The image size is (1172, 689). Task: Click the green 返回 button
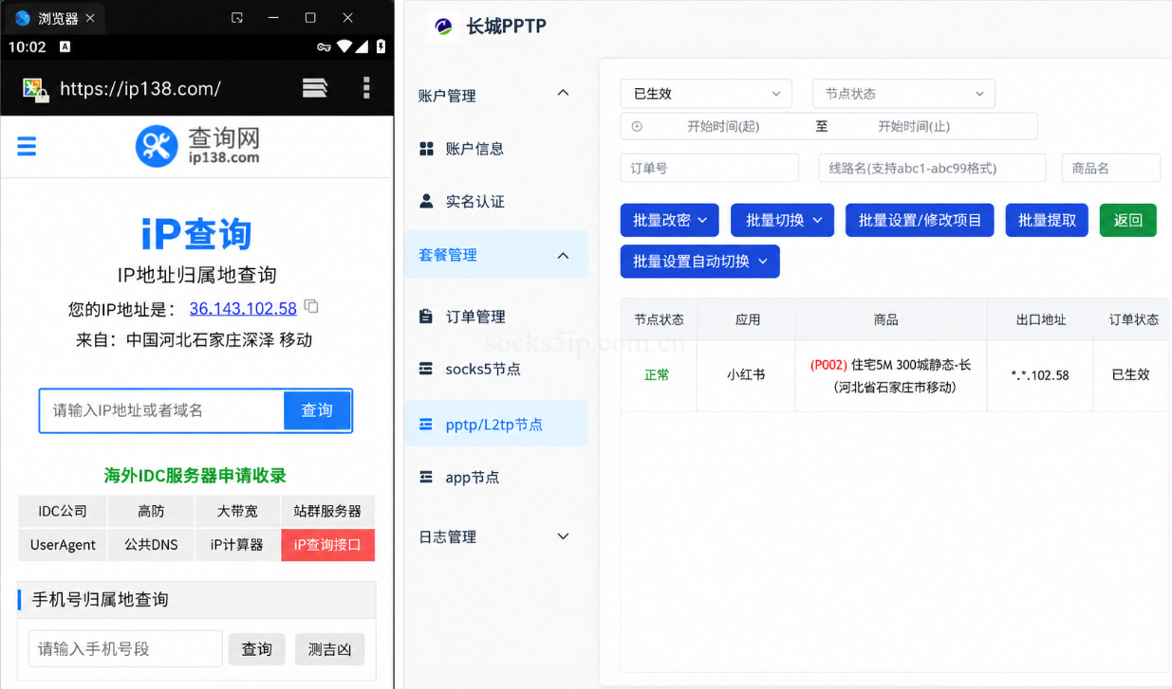tap(1128, 220)
